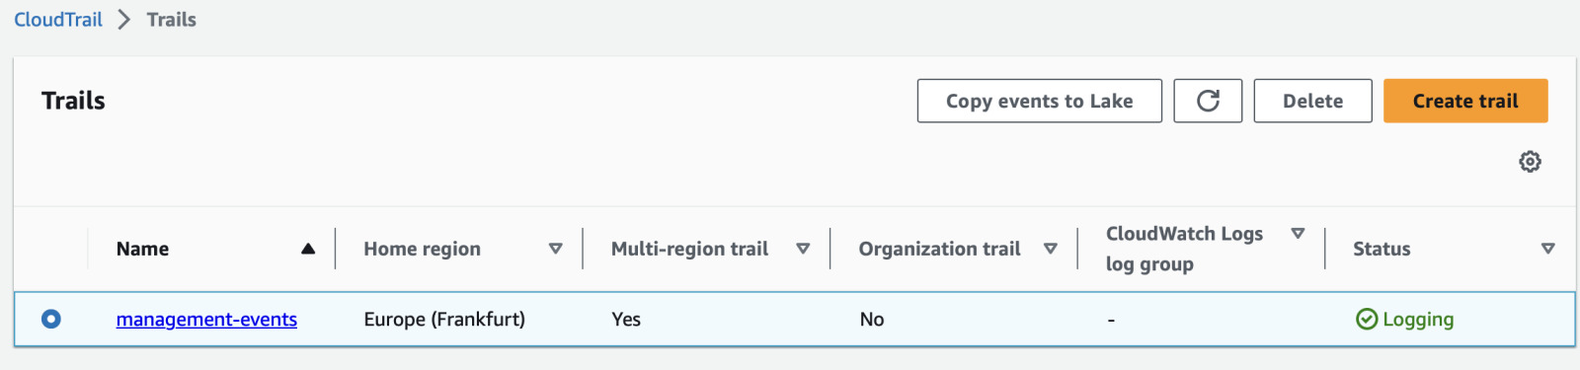Sort by Multi-region trail column arrow
The width and height of the screenshot is (1580, 370).
click(803, 249)
